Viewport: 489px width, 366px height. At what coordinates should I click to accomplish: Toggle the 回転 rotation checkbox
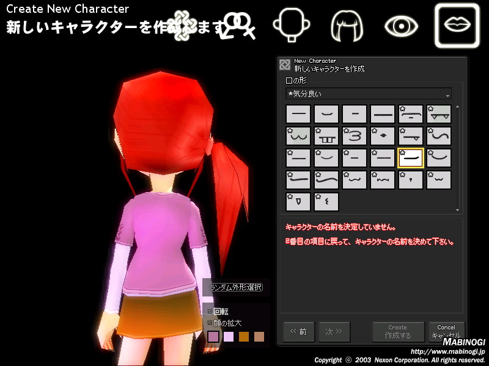pos(210,311)
